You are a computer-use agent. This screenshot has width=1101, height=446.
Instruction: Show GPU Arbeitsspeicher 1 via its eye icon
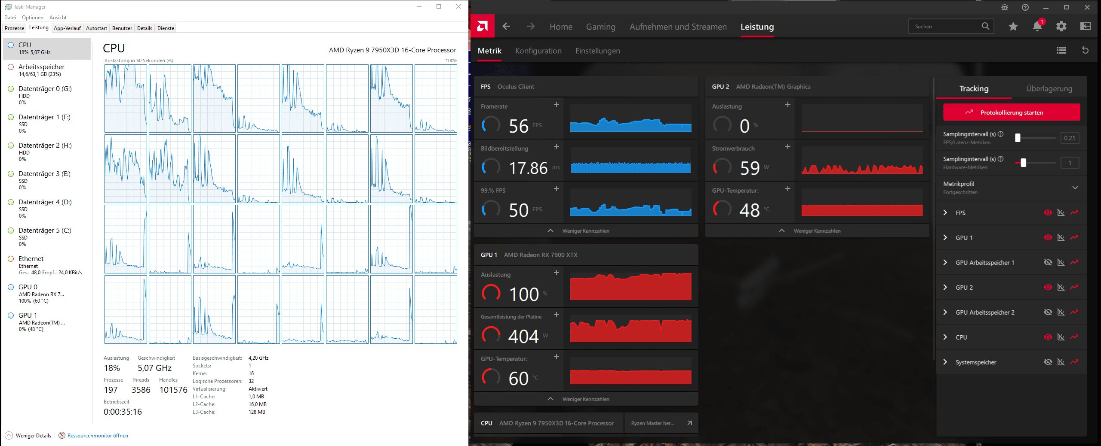tap(1048, 262)
